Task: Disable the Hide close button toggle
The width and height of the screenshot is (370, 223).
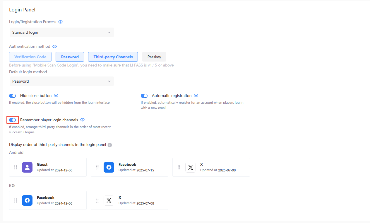Action: [12, 96]
